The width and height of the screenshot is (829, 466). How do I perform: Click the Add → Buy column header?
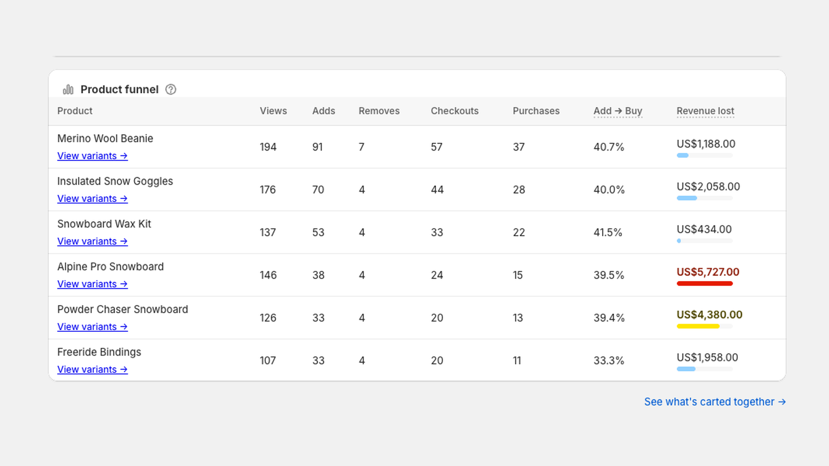[618, 111]
